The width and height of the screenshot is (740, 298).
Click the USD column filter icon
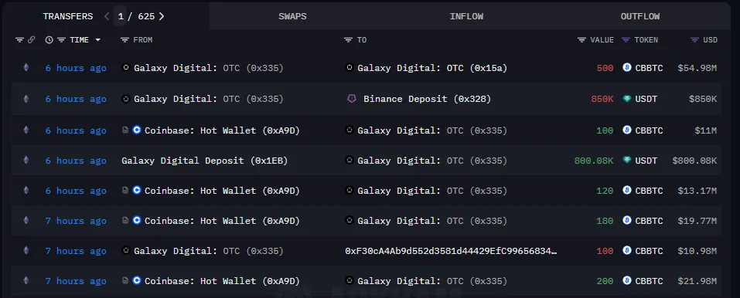[694, 40]
